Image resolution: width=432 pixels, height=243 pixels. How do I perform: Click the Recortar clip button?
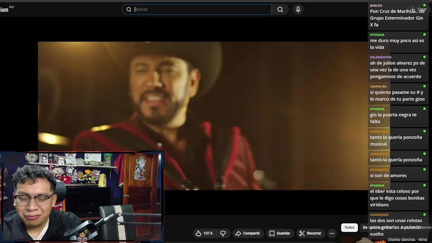tap(310, 233)
